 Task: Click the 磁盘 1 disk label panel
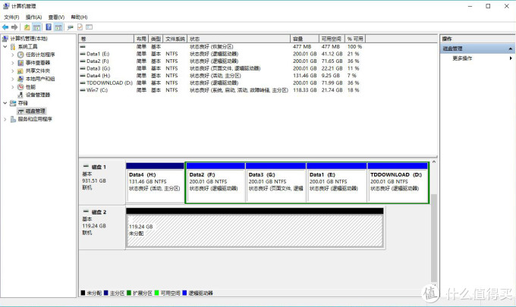coord(102,183)
